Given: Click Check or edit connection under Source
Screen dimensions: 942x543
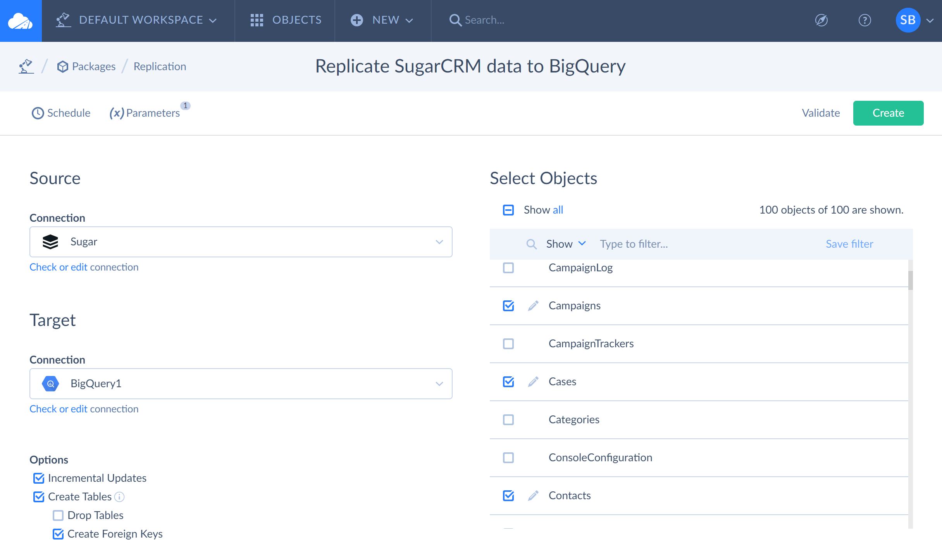Looking at the screenshot, I should [84, 267].
